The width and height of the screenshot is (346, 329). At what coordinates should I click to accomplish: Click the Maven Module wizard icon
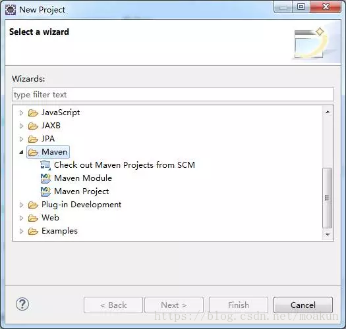(x=45, y=178)
